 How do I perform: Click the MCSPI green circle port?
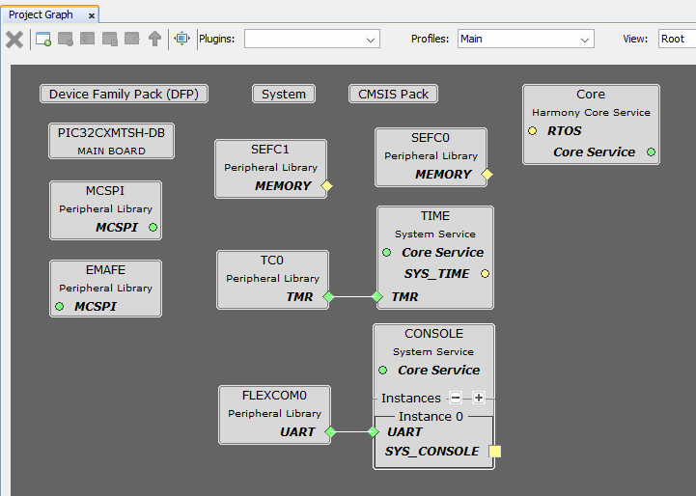(x=153, y=228)
